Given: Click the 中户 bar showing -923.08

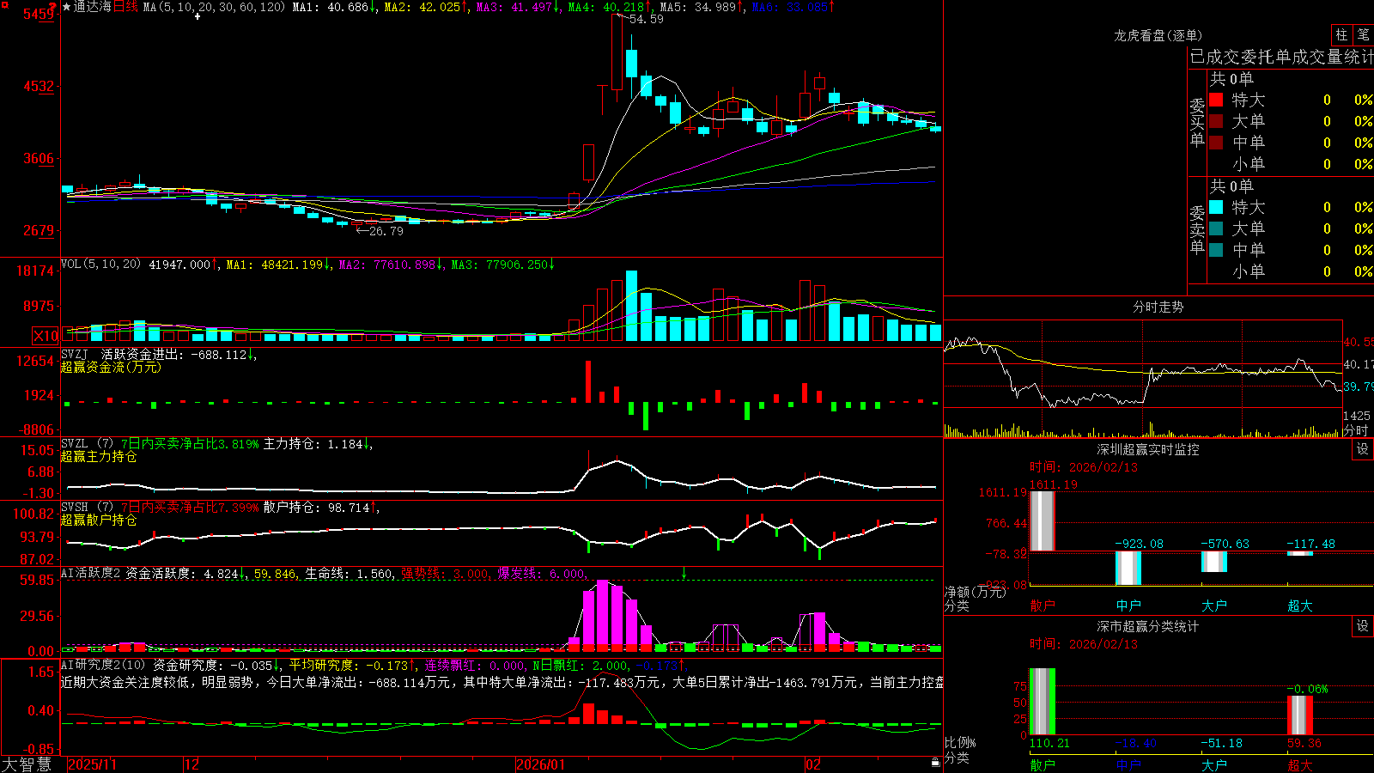Looking at the screenshot, I should click(x=1128, y=568).
